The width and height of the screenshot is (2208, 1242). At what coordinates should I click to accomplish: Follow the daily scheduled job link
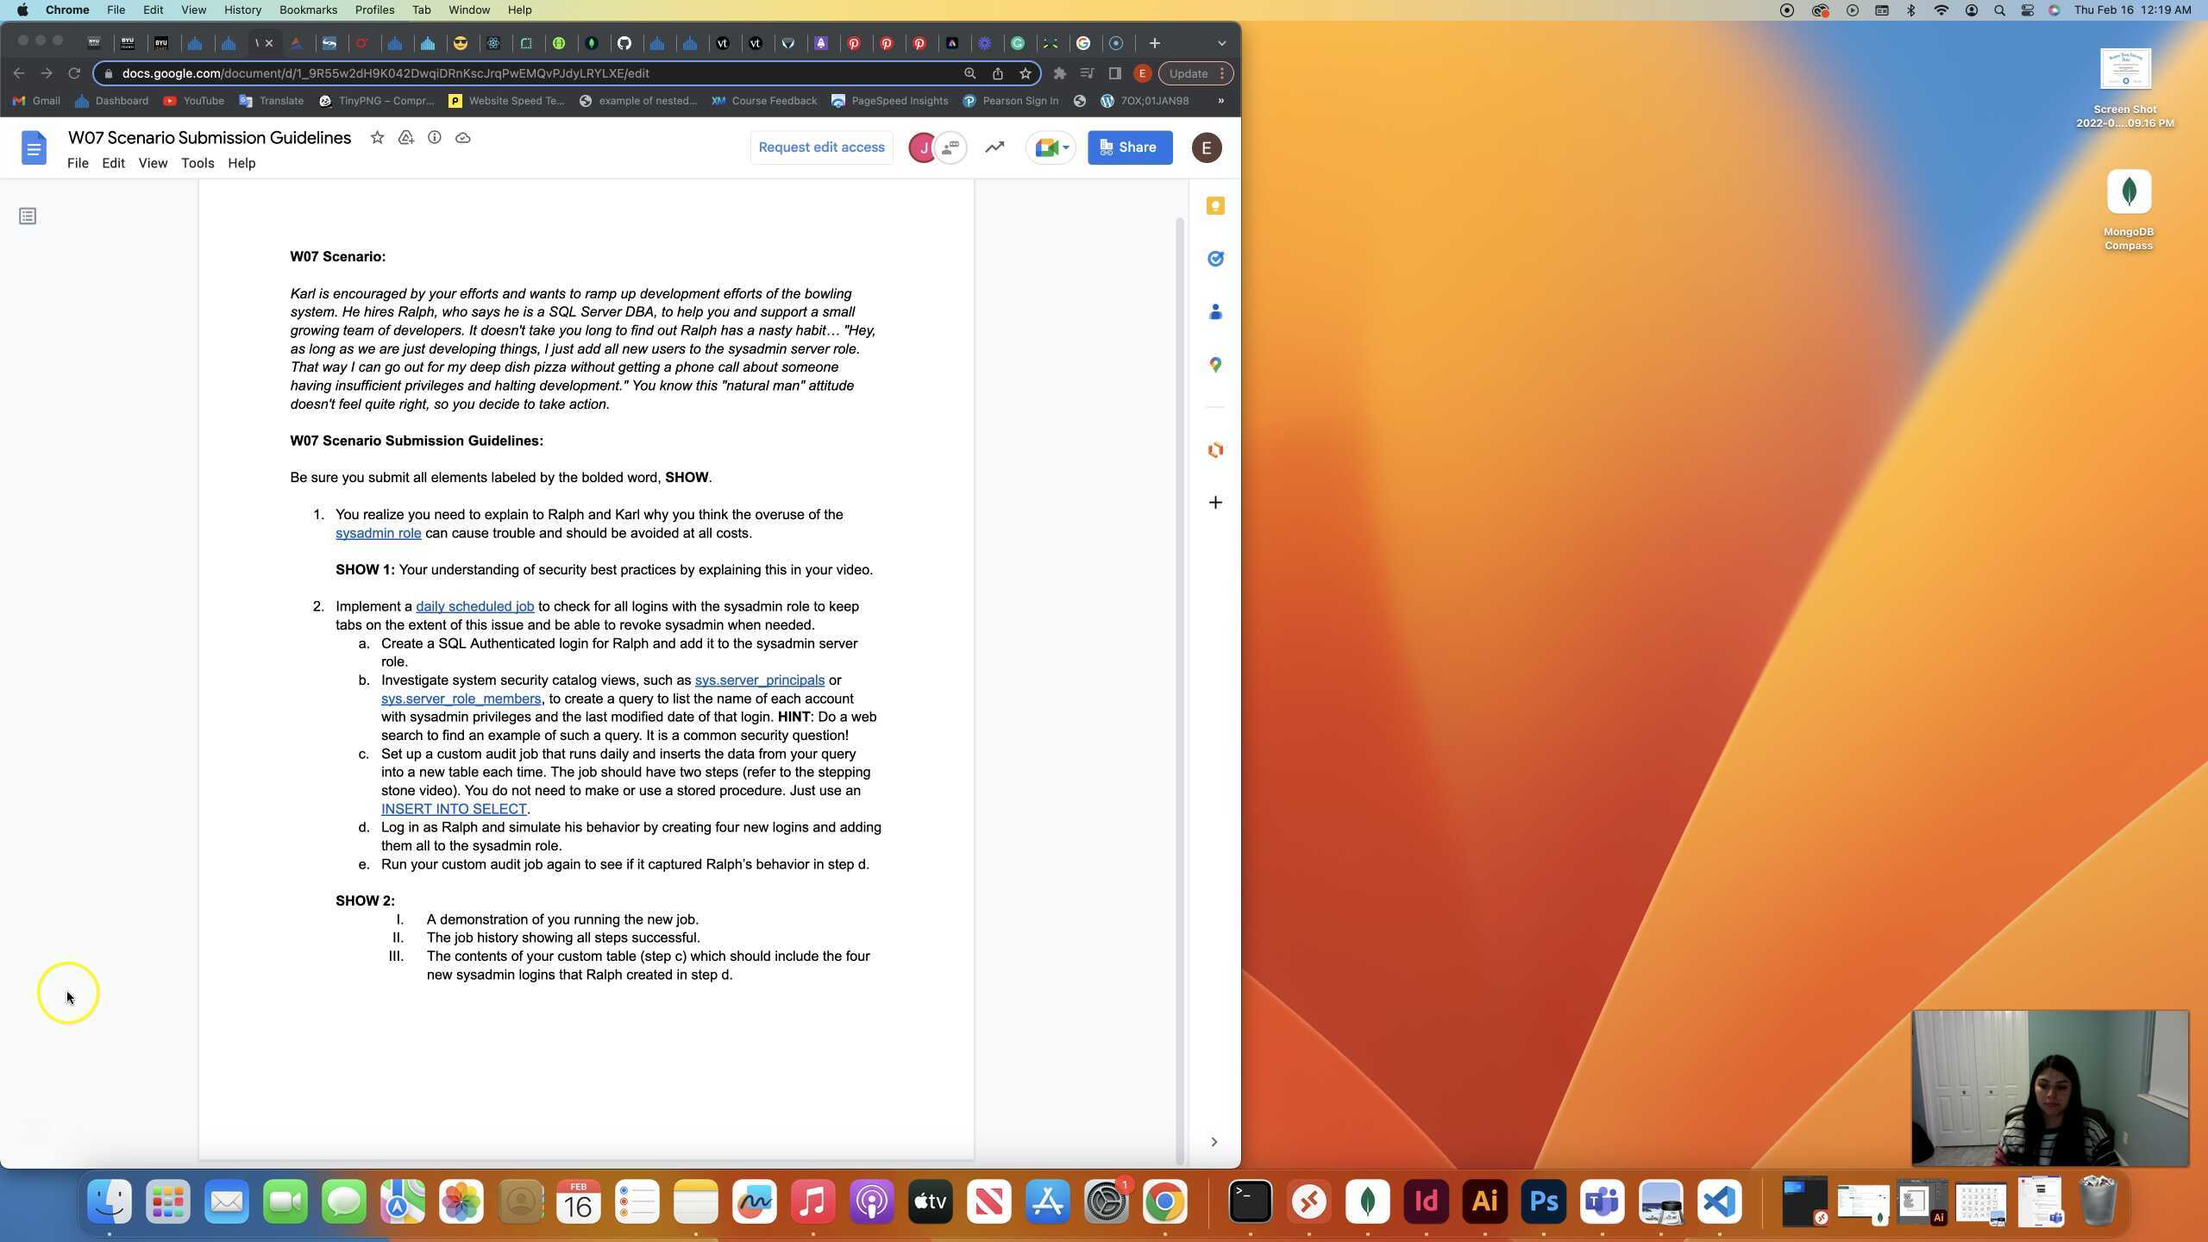(x=474, y=606)
